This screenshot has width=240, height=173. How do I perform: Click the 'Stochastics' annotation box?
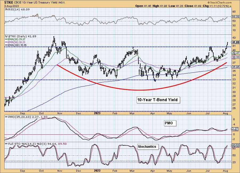[148, 147]
